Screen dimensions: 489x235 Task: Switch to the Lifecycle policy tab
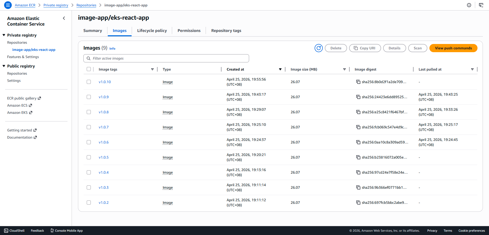tap(152, 31)
